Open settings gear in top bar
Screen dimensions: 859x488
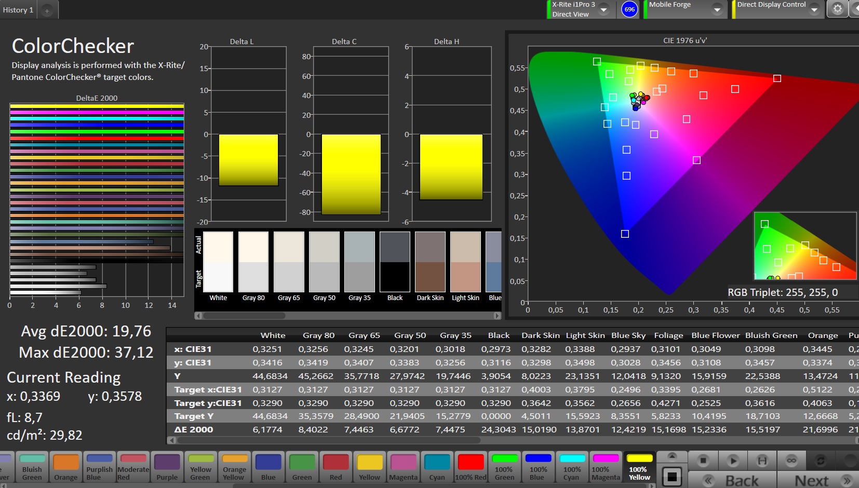837,9
